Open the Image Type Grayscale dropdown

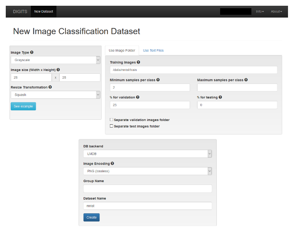click(x=55, y=60)
